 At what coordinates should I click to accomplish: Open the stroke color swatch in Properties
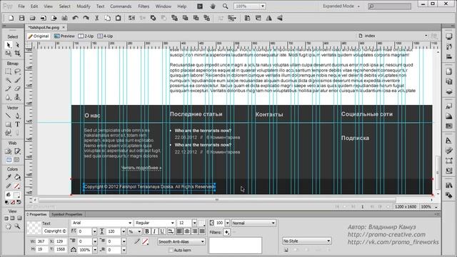point(145,241)
